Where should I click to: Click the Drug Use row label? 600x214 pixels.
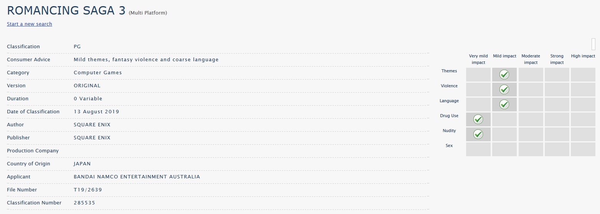[x=449, y=116]
